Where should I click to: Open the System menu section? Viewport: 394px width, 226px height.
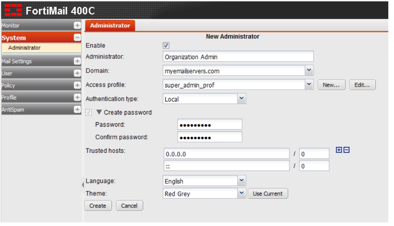[41, 38]
